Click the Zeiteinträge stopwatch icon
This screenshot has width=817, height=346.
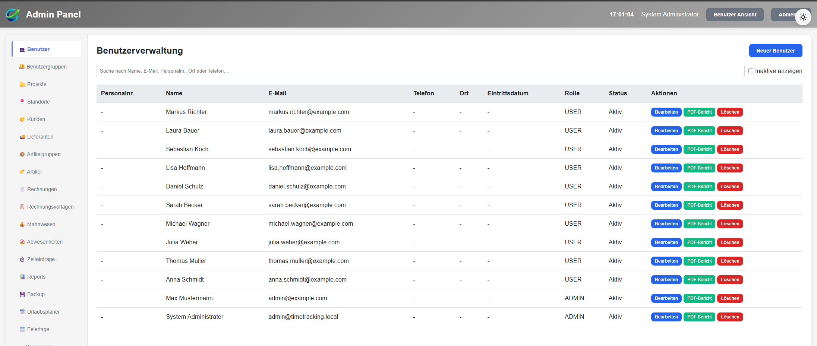22,259
